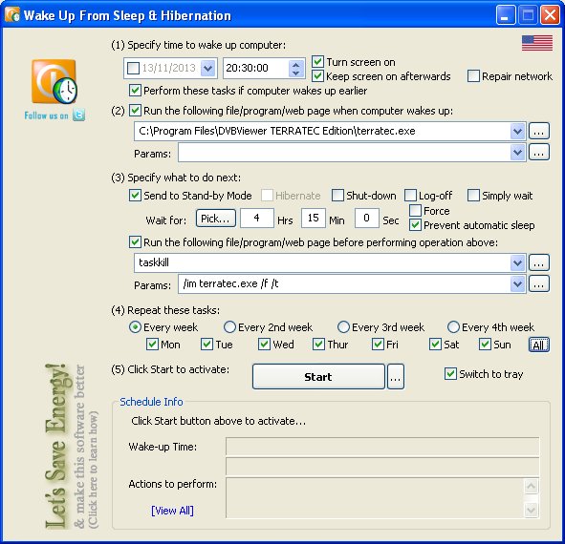Open the date picker dropdown arrow

click(208, 68)
